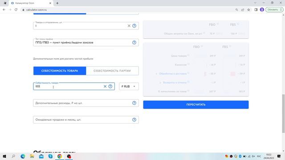Open help for expected monthly sales field

pyautogui.click(x=134, y=120)
